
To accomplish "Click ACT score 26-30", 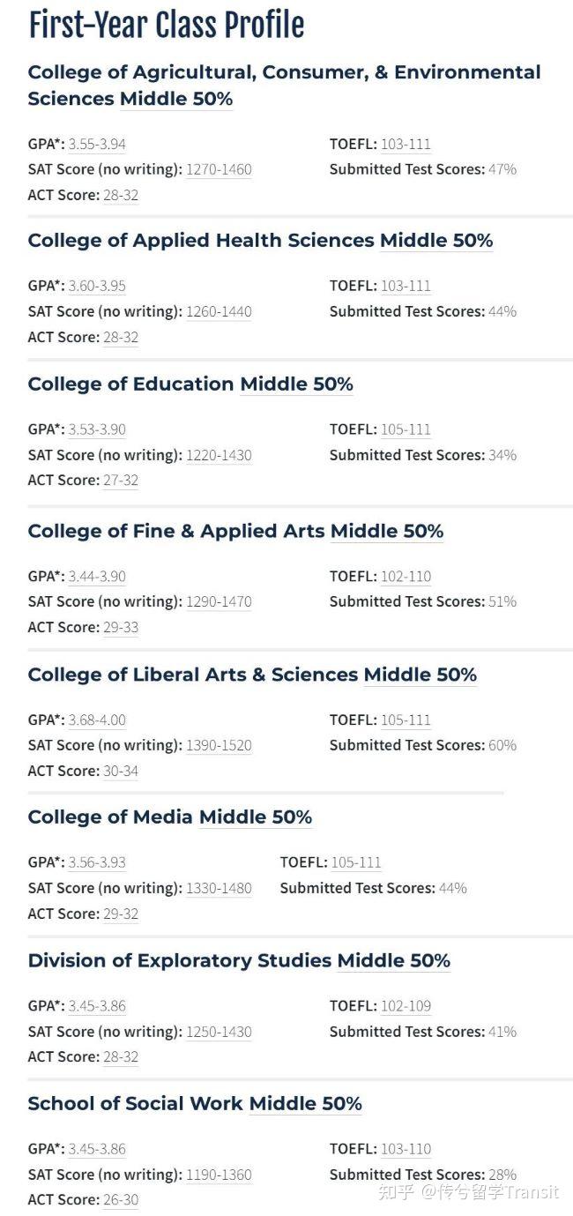I will [x=121, y=1199].
